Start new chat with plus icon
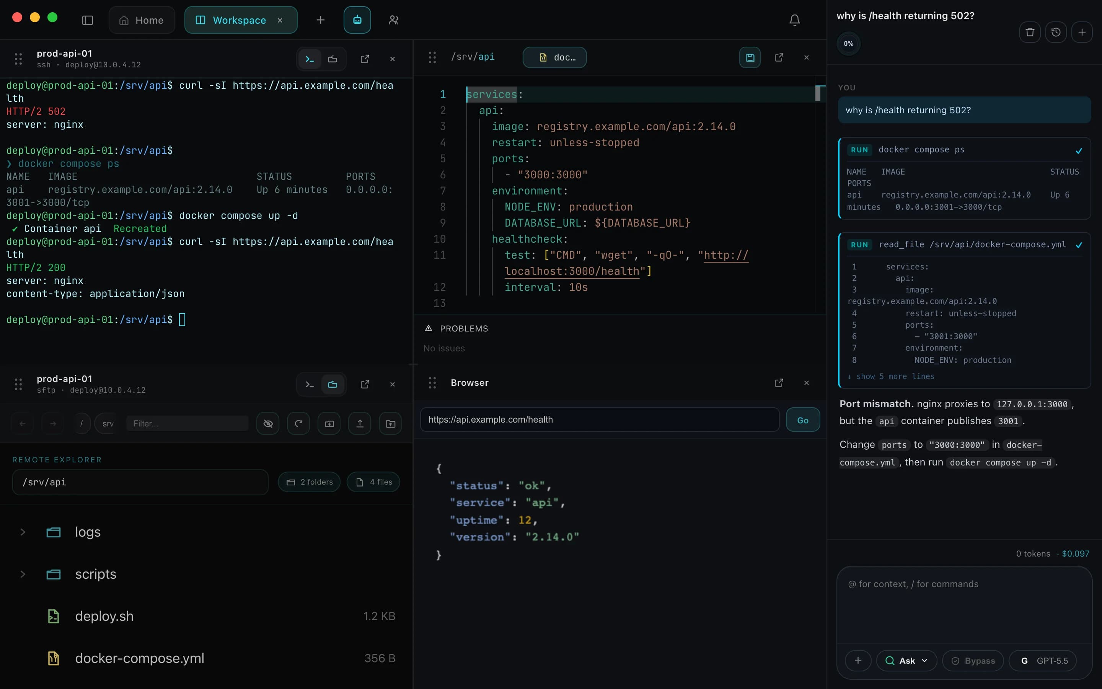The image size is (1102, 689). coord(1082,33)
